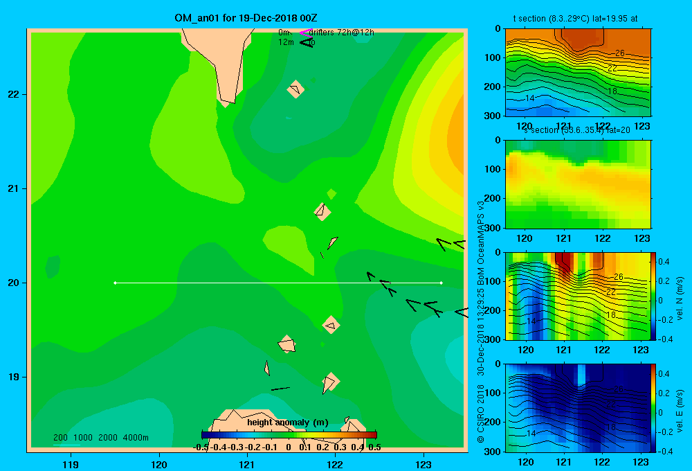Screen dimensions: 692x471
Task: Click latitude tick '20' on the main map axis
Action: point(14,283)
